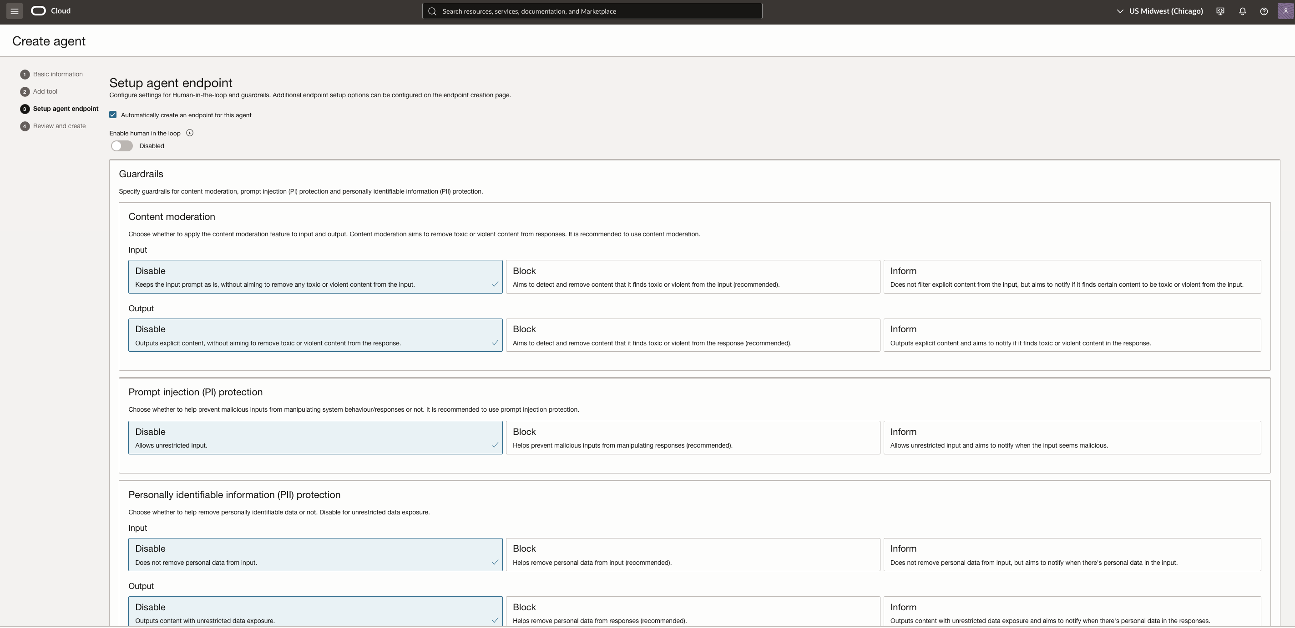Viewport: 1295px width, 628px height.
Task: Open the Cloud Shell developer tools icon
Action: tap(1220, 11)
